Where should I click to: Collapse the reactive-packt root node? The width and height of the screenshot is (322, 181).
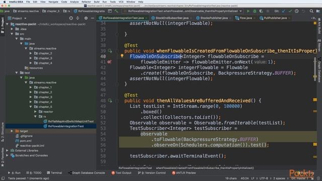7,24
